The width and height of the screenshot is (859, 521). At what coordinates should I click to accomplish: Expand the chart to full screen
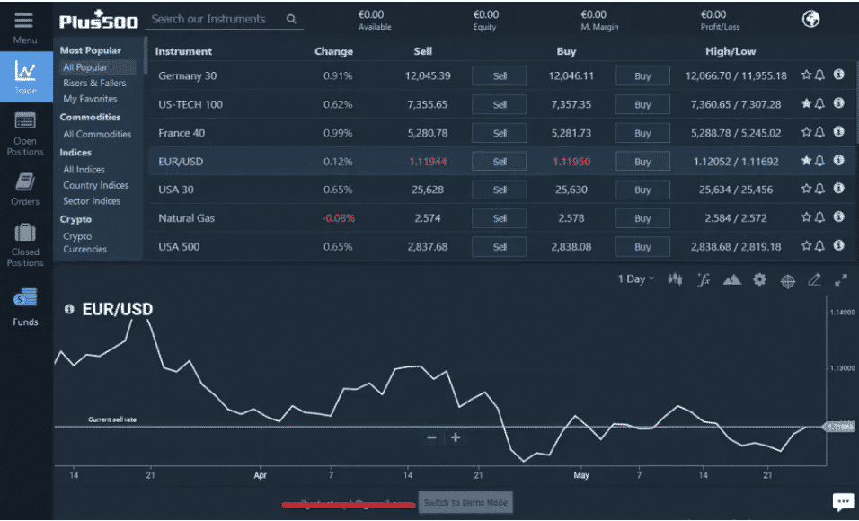841,280
